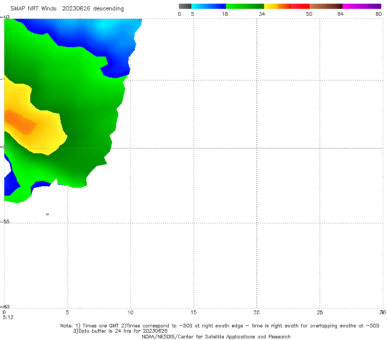Click the "20" longitude axis label
This screenshot has height=340, width=387.
256,312
